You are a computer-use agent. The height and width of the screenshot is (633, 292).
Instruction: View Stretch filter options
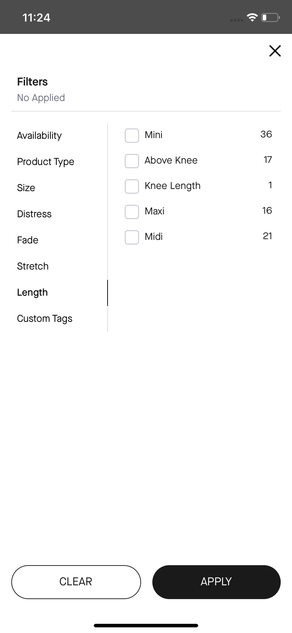click(x=33, y=266)
